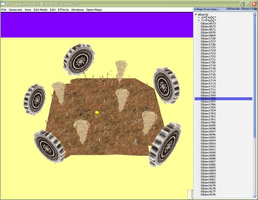Select Object697 in the object list
Image resolution: width=258 pixels, height=200 pixels.
208,131
